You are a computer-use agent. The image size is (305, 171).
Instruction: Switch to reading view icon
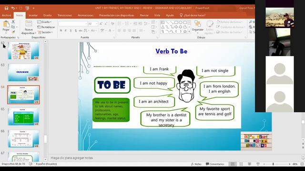(249, 164)
